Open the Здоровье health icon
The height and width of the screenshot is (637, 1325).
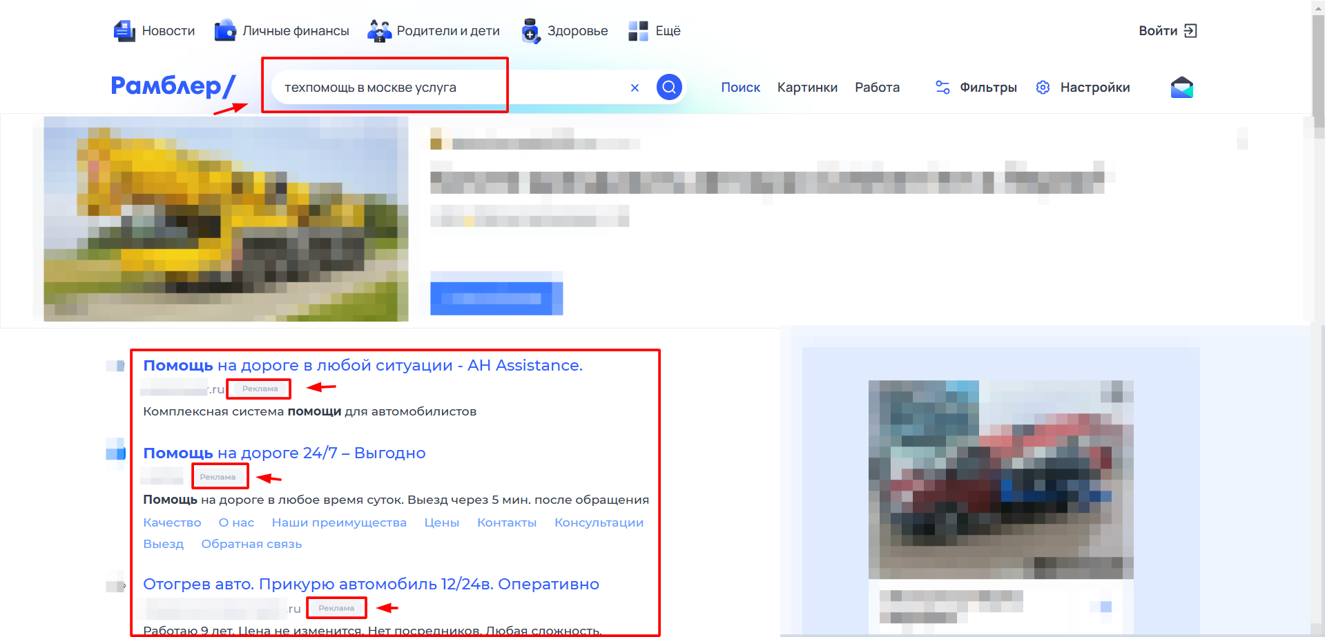click(x=530, y=31)
